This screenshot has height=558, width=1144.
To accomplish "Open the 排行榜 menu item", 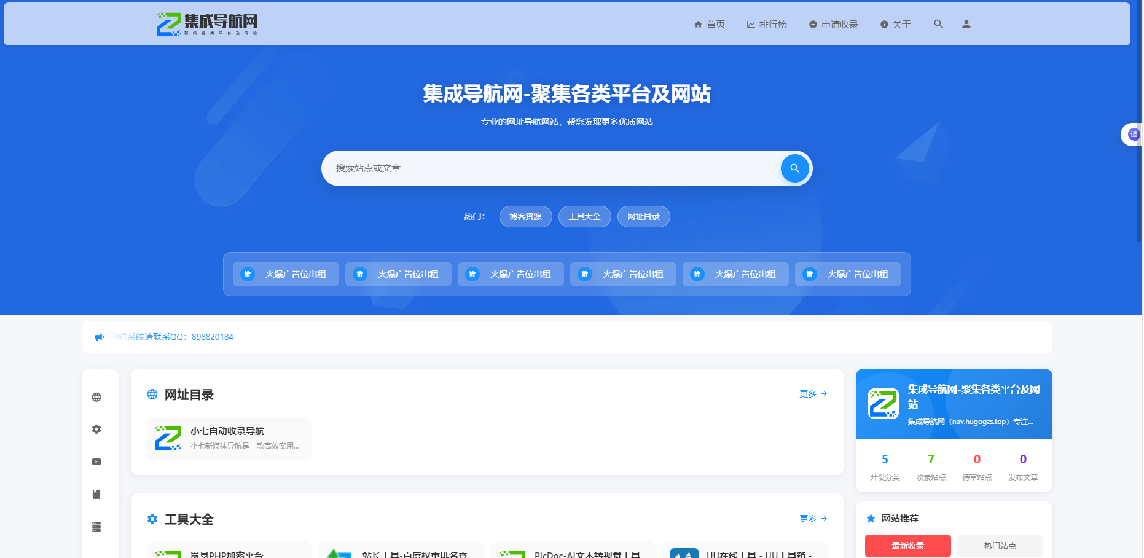I will 767,24.
